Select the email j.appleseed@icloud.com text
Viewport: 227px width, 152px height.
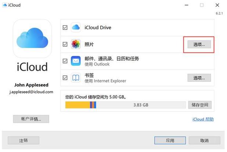(x=31, y=92)
